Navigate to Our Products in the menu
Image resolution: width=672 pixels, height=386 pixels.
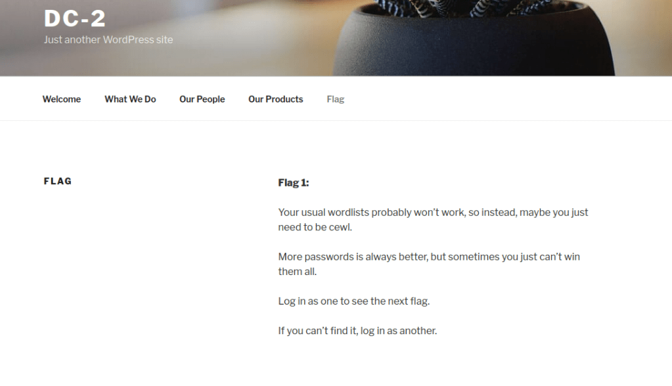275,99
